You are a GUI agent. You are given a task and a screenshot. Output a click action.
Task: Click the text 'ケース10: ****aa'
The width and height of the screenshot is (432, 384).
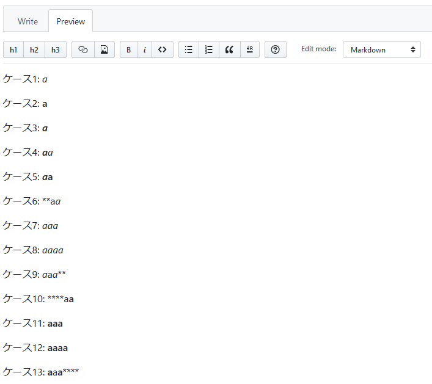coord(38,299)
